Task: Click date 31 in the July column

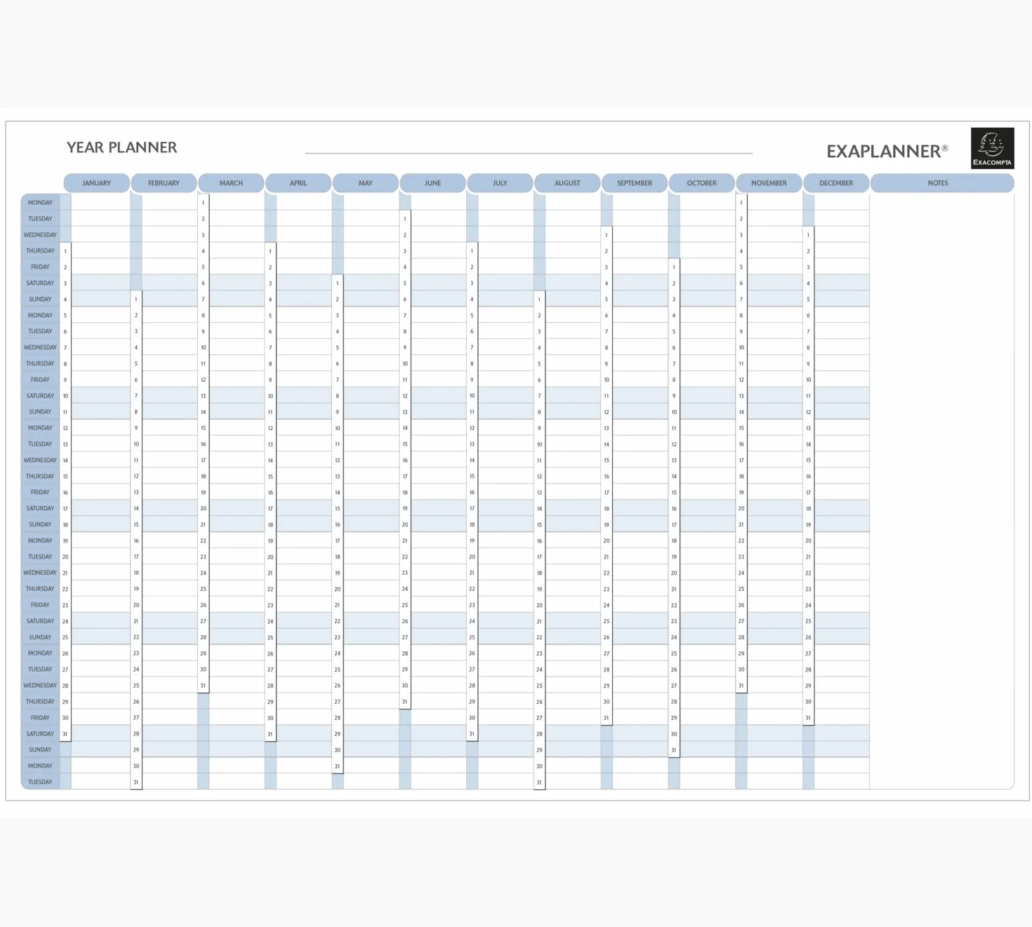Action: (472, 734)
